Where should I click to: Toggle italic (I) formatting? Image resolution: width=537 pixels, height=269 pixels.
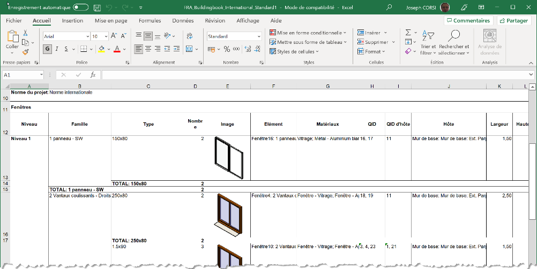[x=57, y=49]
